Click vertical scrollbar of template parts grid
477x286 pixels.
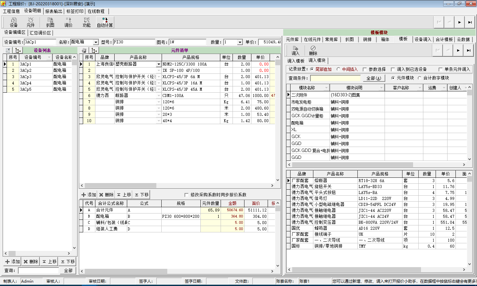[x=469, y=219]
